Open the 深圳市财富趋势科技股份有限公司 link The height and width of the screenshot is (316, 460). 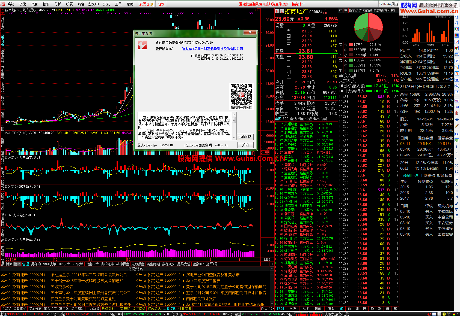click(x=212, y=49)
